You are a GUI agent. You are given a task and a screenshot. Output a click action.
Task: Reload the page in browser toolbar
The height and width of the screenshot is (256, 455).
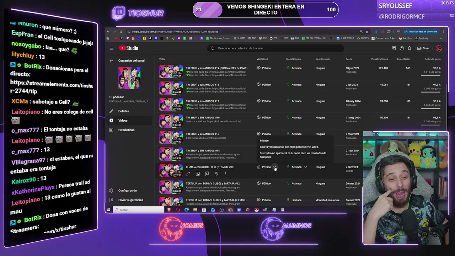[121, 32]
